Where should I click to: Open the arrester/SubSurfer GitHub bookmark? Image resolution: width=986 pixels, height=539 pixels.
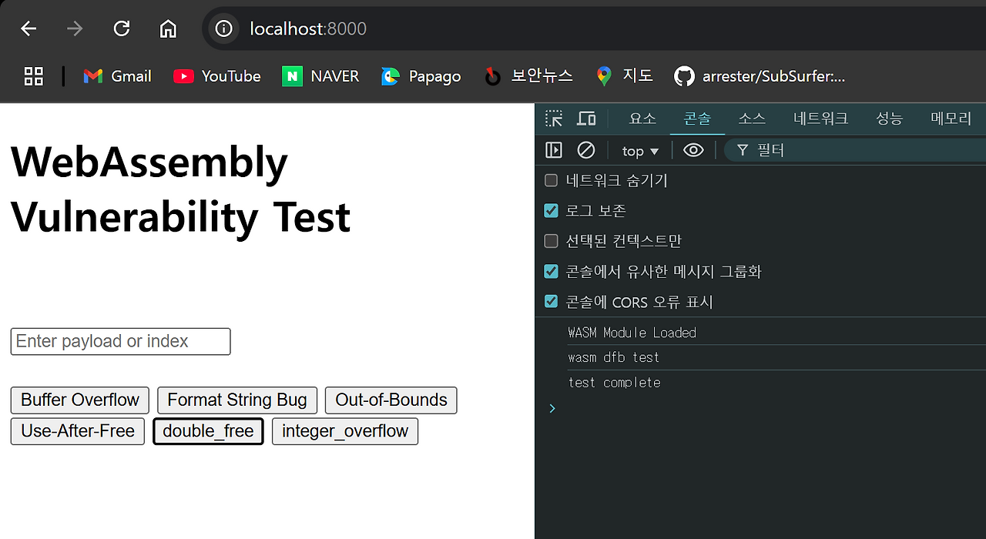760,76
